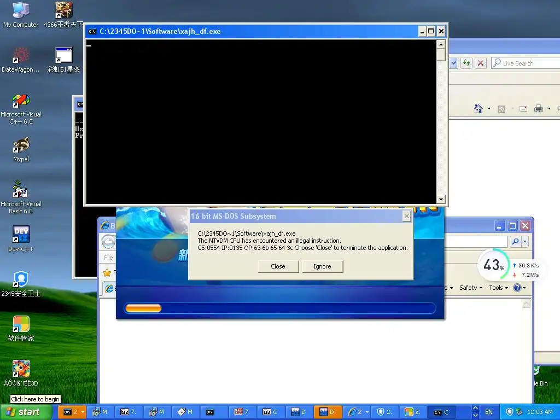Click the RSS feeds icon

point(501,109)
